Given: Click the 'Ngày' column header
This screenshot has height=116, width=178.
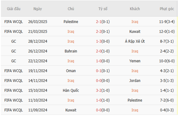Looking at the screenshot, I should click(x=38, y=9).
